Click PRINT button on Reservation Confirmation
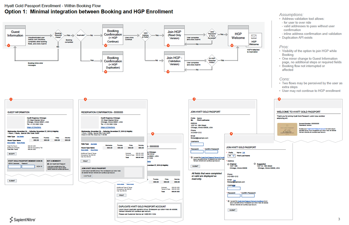The height and width of the screenshot is (225, 349). tap(85, 161)
